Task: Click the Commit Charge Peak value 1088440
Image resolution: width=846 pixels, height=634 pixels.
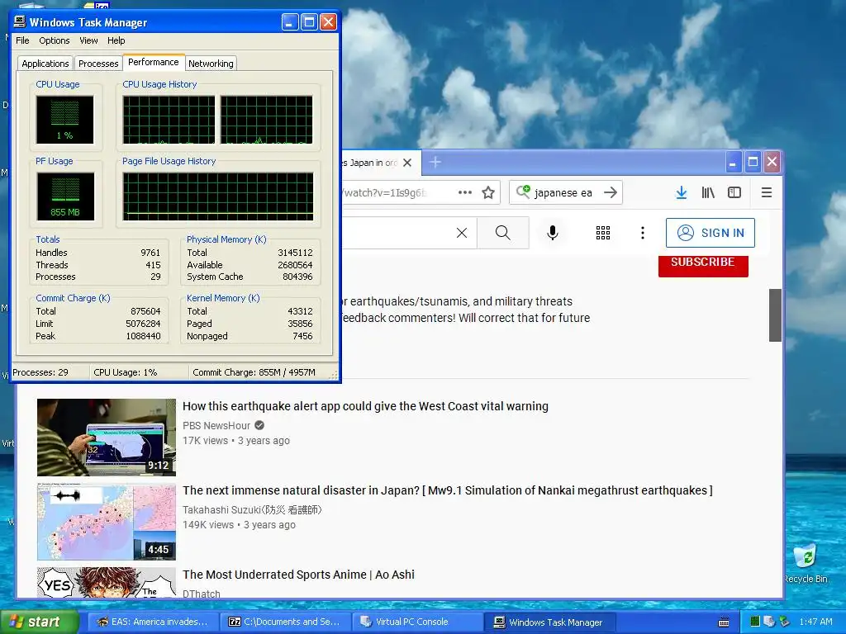Action: click(144, 336)
